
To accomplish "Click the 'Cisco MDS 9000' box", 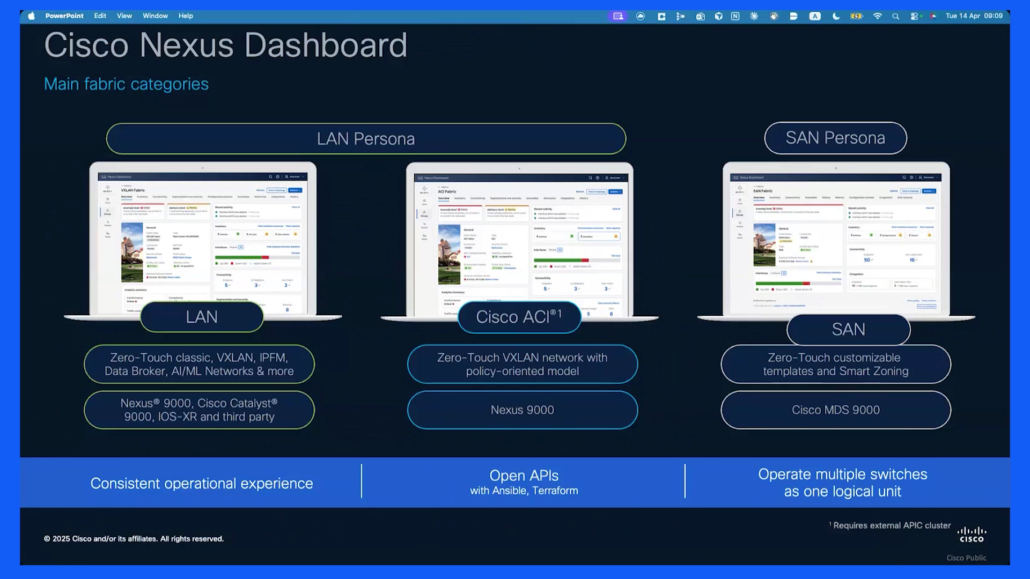I will (x=836, y=410).
